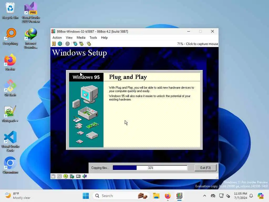Click the network tray icon

(x=221, y=196)
